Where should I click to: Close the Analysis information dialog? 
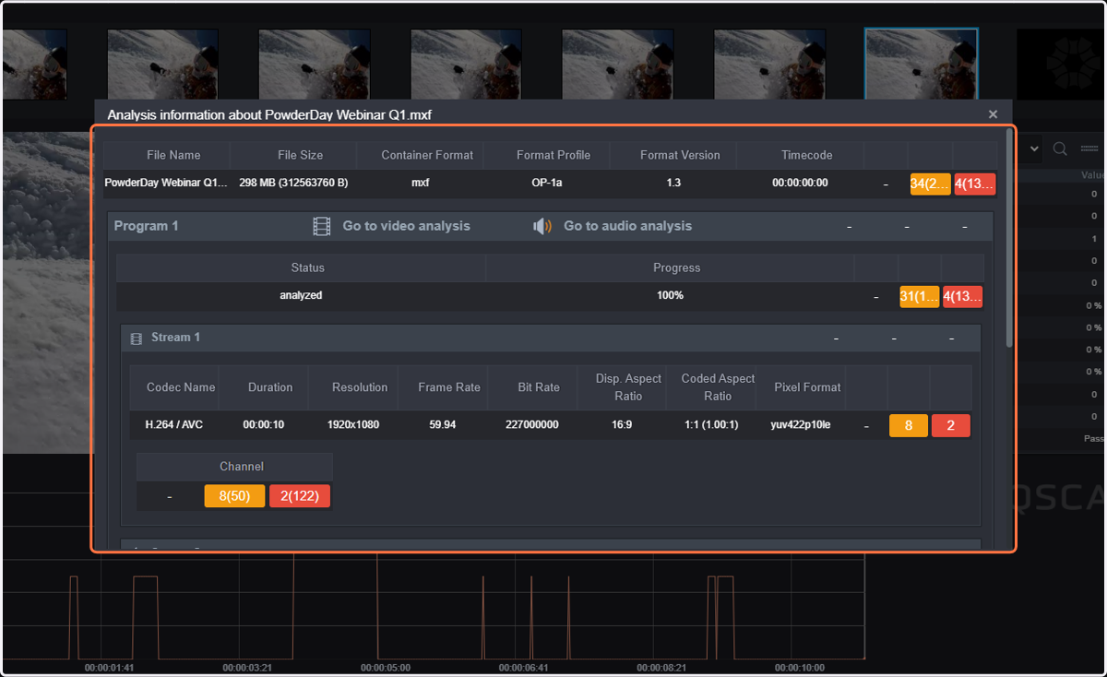coord(993,114)
